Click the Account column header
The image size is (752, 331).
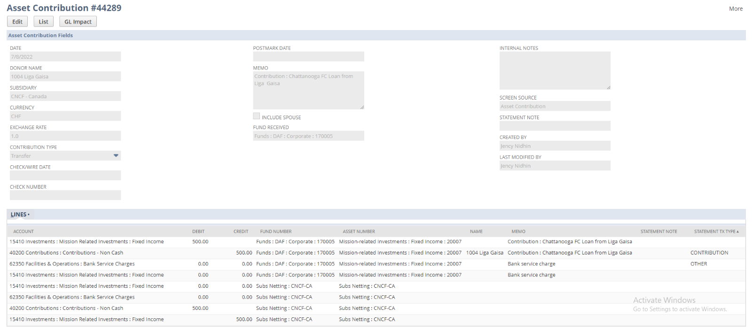tap(23, 231)
